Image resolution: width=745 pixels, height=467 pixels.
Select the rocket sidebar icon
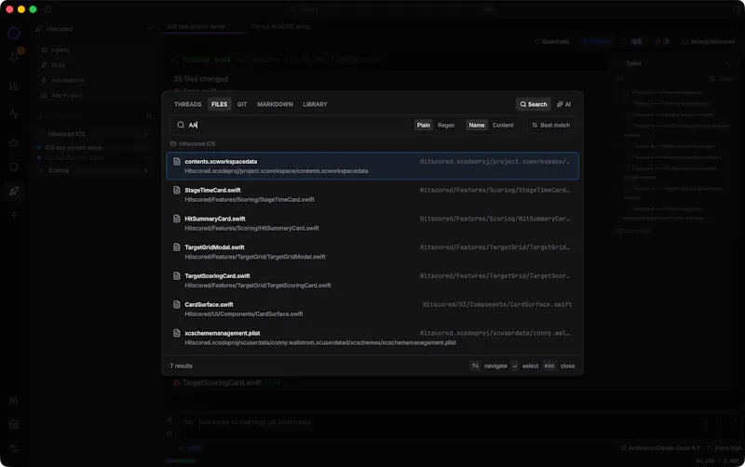pos(14,192)
